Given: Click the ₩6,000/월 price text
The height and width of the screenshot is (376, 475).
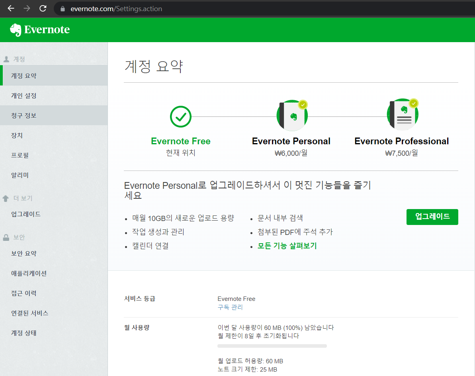Looking at the screenshot, I should pyautogui.click(x=291, y=153).
